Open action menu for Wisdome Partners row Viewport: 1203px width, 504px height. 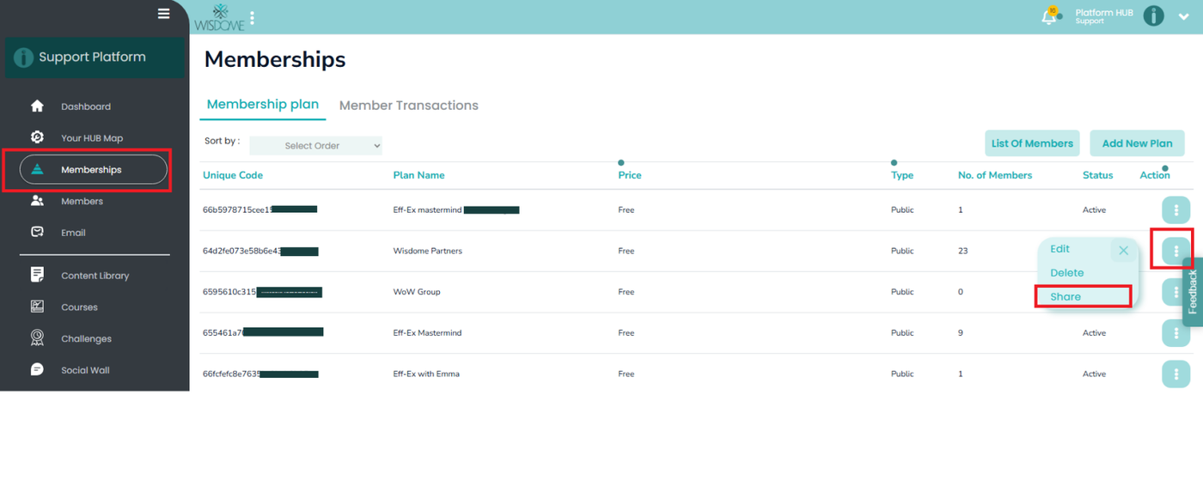(1176, 251)
